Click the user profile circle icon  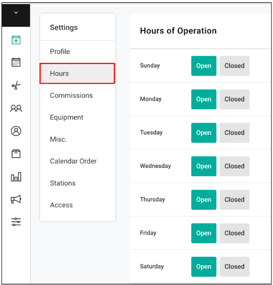point(16,131)
